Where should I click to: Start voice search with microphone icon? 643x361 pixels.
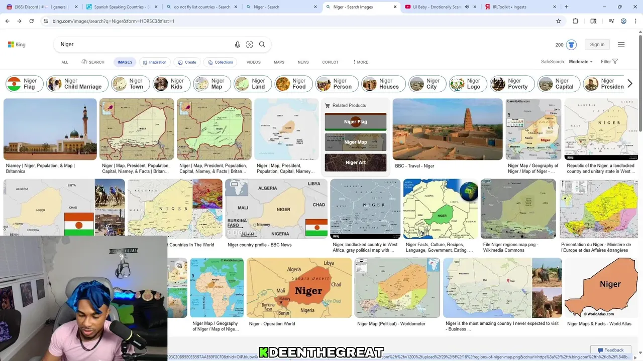(238, 44)
